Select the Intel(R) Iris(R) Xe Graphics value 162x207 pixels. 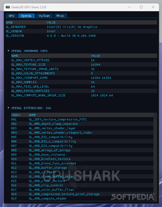[x=72, y=27]
